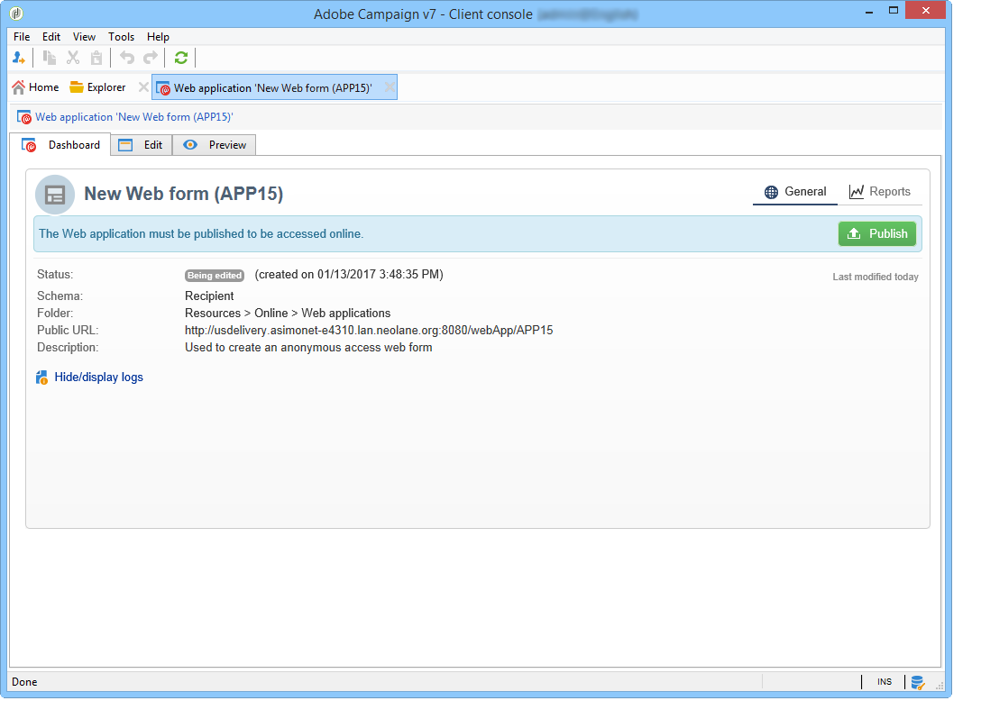Open the Tools menu
This screenshot has width=981, height=728.
(x=122, y=37)
